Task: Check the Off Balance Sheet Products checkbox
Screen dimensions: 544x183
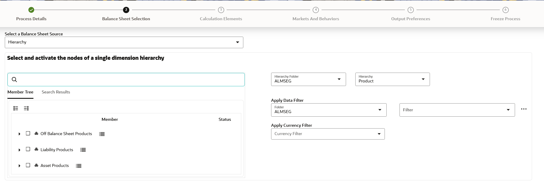Action: (28, 133)
